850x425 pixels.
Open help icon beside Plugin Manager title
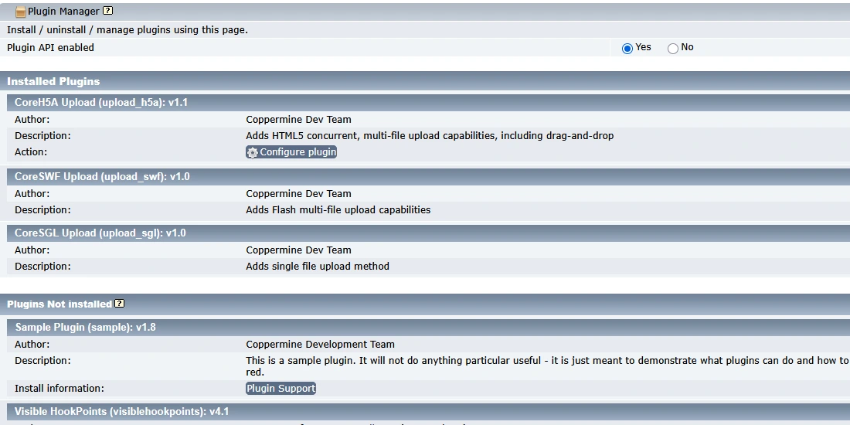107,11
